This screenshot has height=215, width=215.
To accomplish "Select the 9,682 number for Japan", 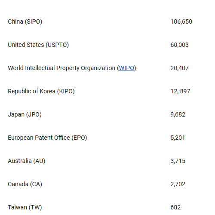I will pos(178,114).
